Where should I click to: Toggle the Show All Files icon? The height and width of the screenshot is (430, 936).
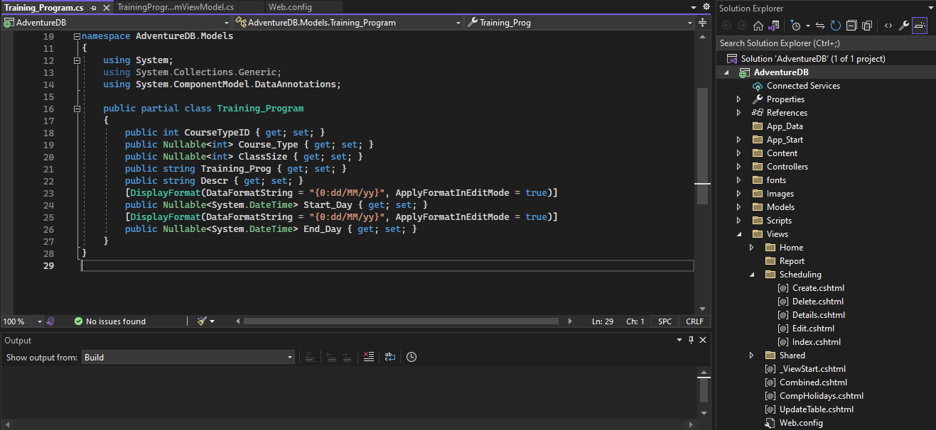[x=867, y=25]
